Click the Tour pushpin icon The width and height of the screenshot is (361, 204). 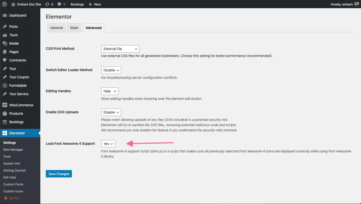coord(5,69)
